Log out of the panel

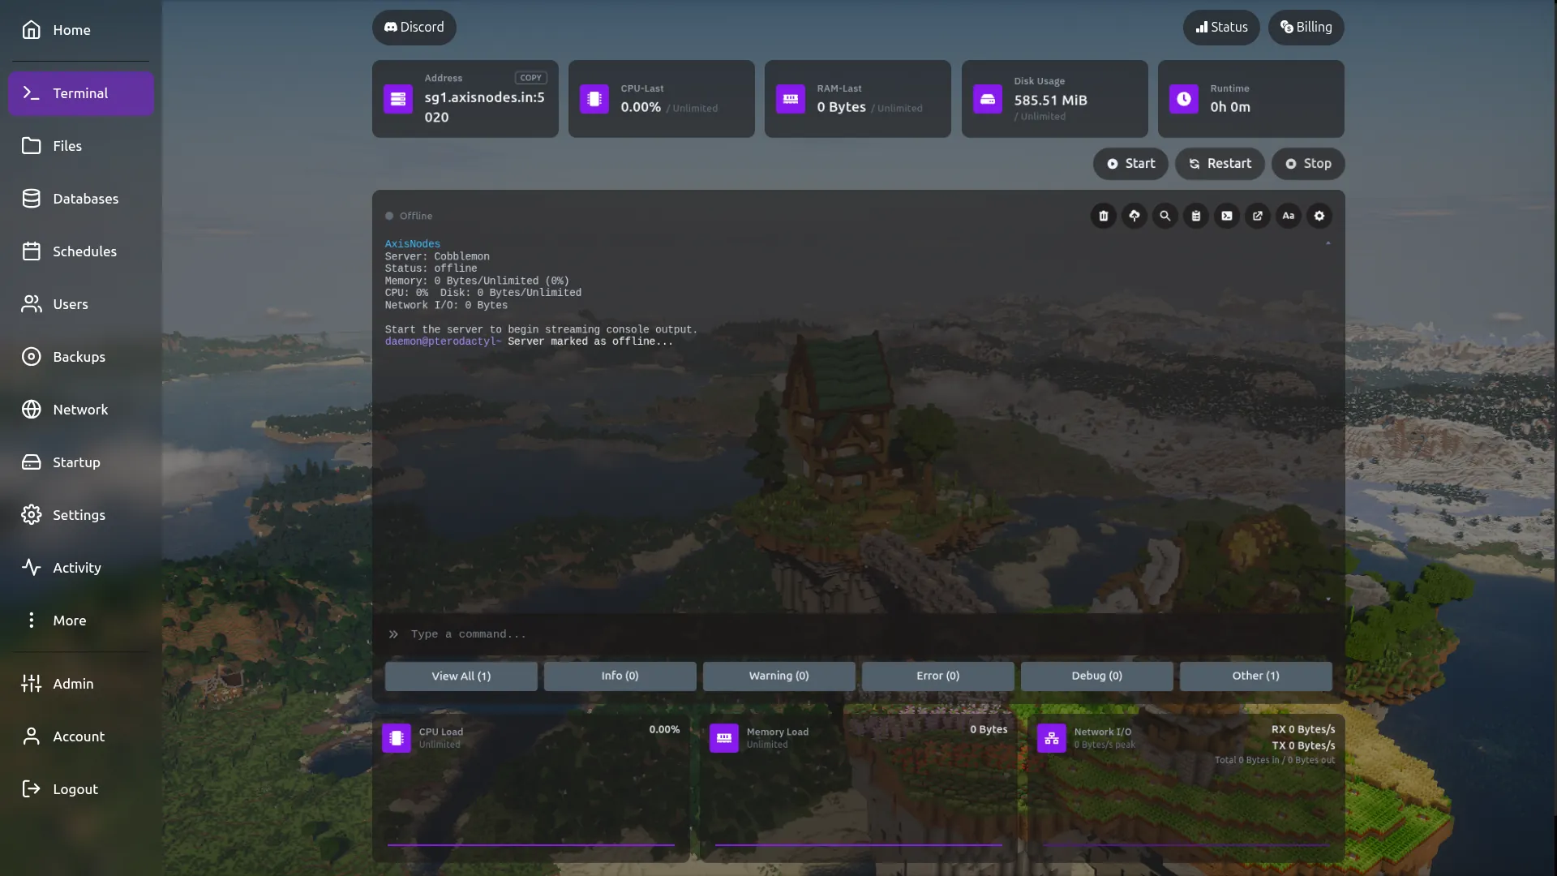[x=81, y=789]
